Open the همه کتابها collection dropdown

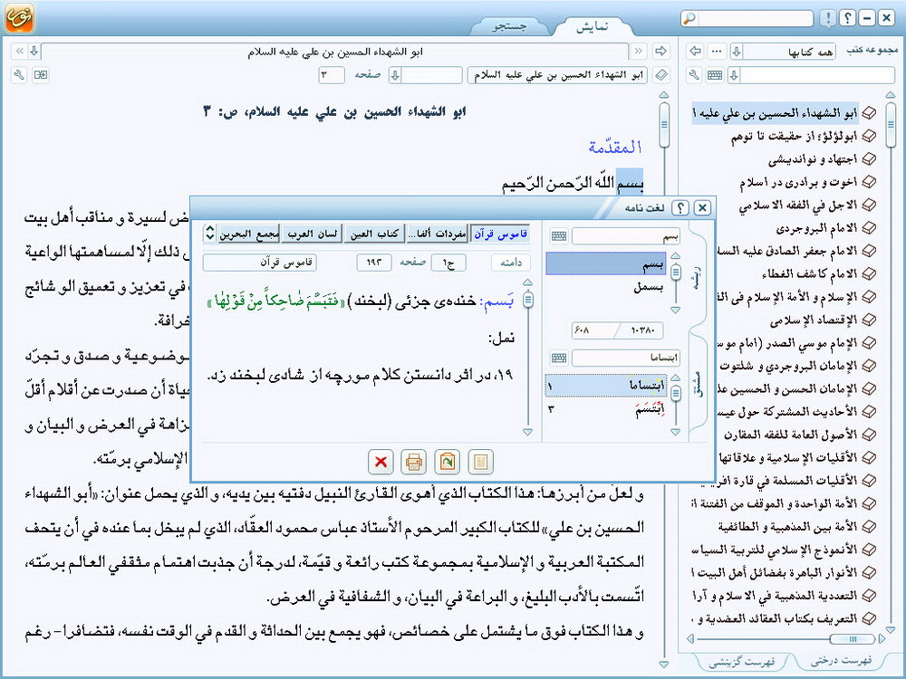pos(790,52)
